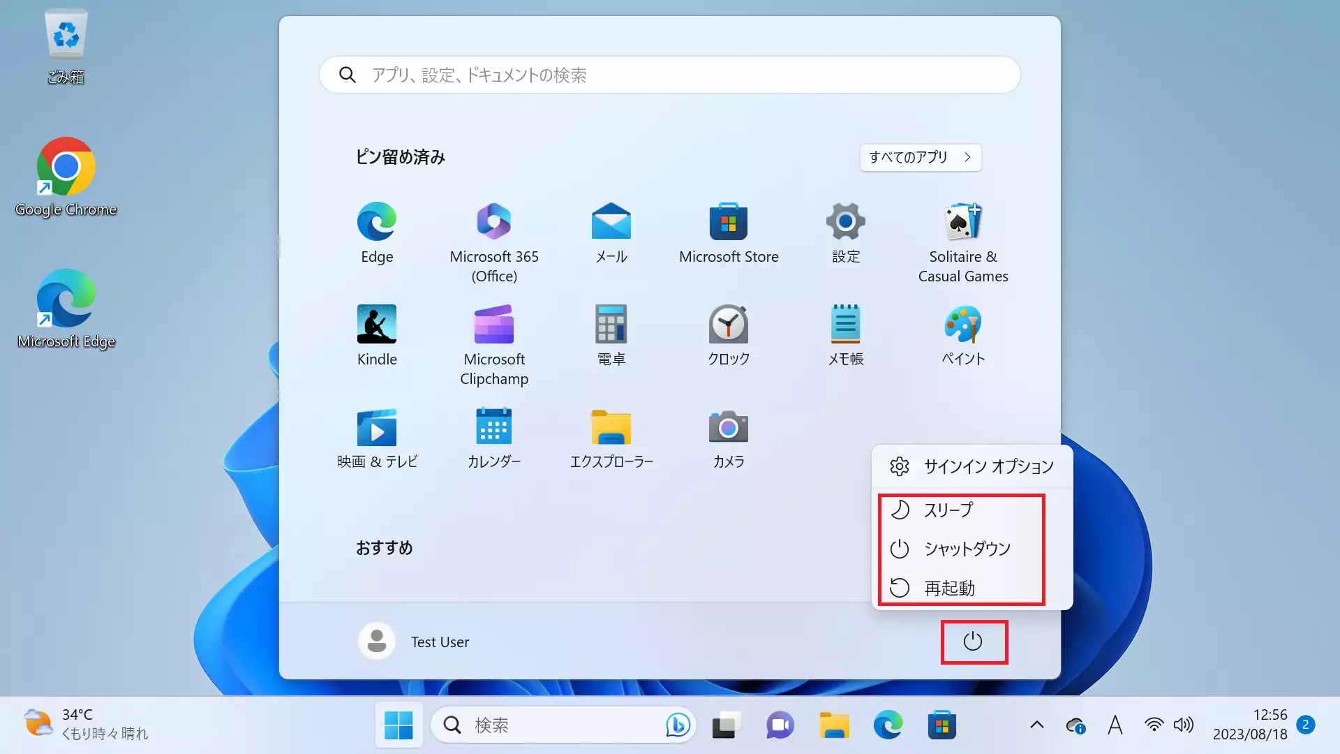Image resolution: width=1340 pixels, height=754 pixels.
Task: Open the Kindle app
Action: [377, 336]
